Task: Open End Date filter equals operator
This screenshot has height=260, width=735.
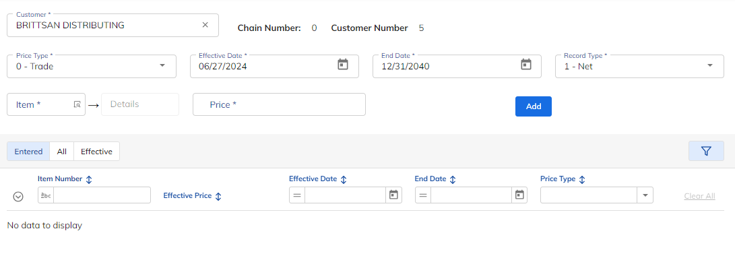Action: [x=423, y=195]
